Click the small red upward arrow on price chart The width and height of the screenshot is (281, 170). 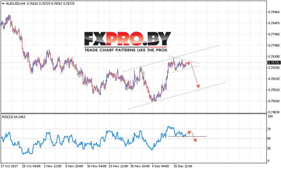click(188, 63)
